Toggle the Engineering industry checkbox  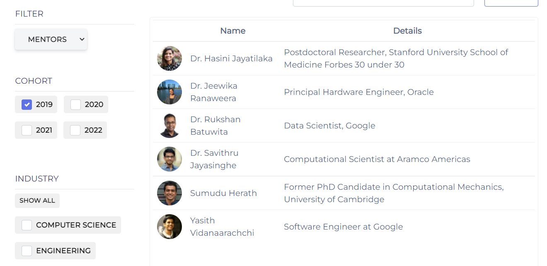(27, 251)
